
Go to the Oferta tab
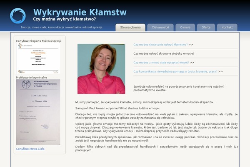coord(206,27)
